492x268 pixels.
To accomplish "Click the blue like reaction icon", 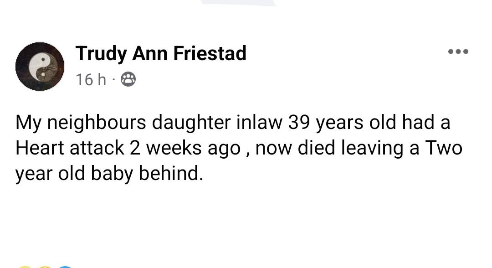I will tap(65, 266).
